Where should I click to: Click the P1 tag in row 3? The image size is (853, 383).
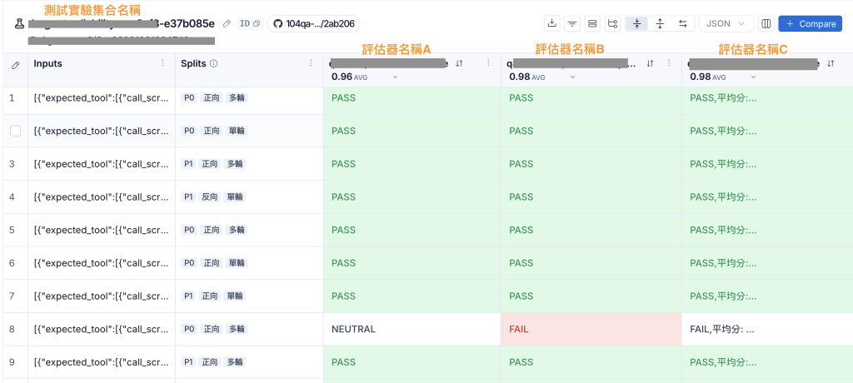click(189, 164)
